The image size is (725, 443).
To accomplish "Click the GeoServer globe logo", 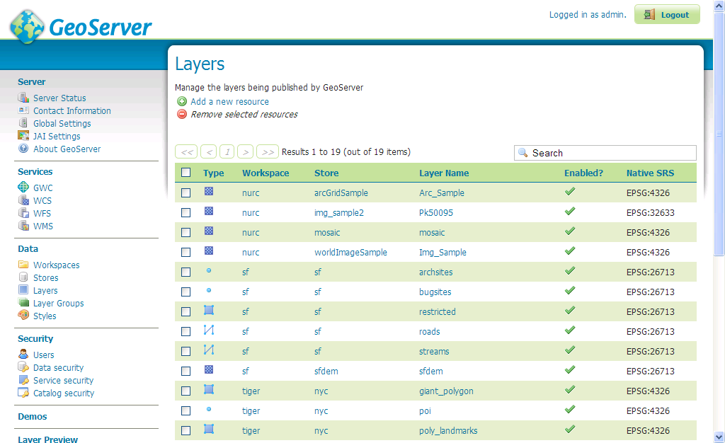I will [28, 27].
